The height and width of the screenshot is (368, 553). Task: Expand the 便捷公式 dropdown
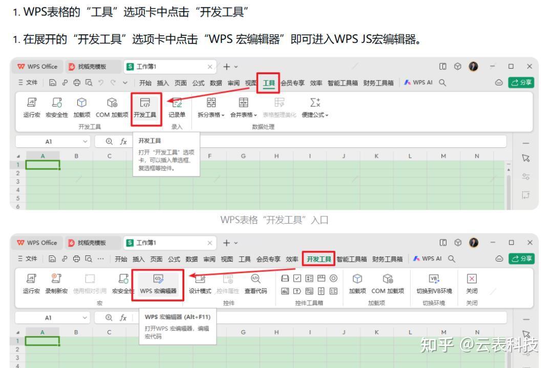326,115
